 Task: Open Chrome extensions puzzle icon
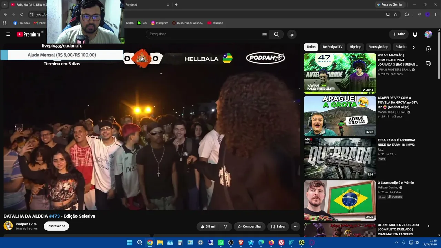click(x=407, y=14)
